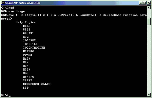Click the PWM8X topic text
This screenshot has height=98, width=152.
pyautogui.click(x=28, y=55)
